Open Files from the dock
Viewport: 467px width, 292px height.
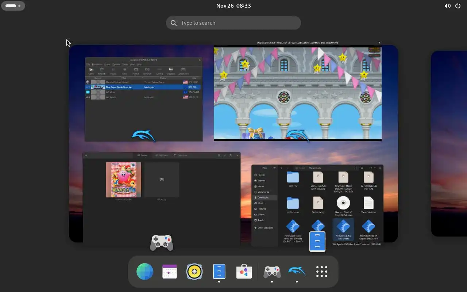click(219, 272)
